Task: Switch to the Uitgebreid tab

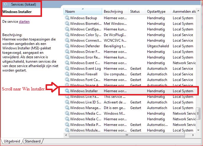Action: [12, 142]
